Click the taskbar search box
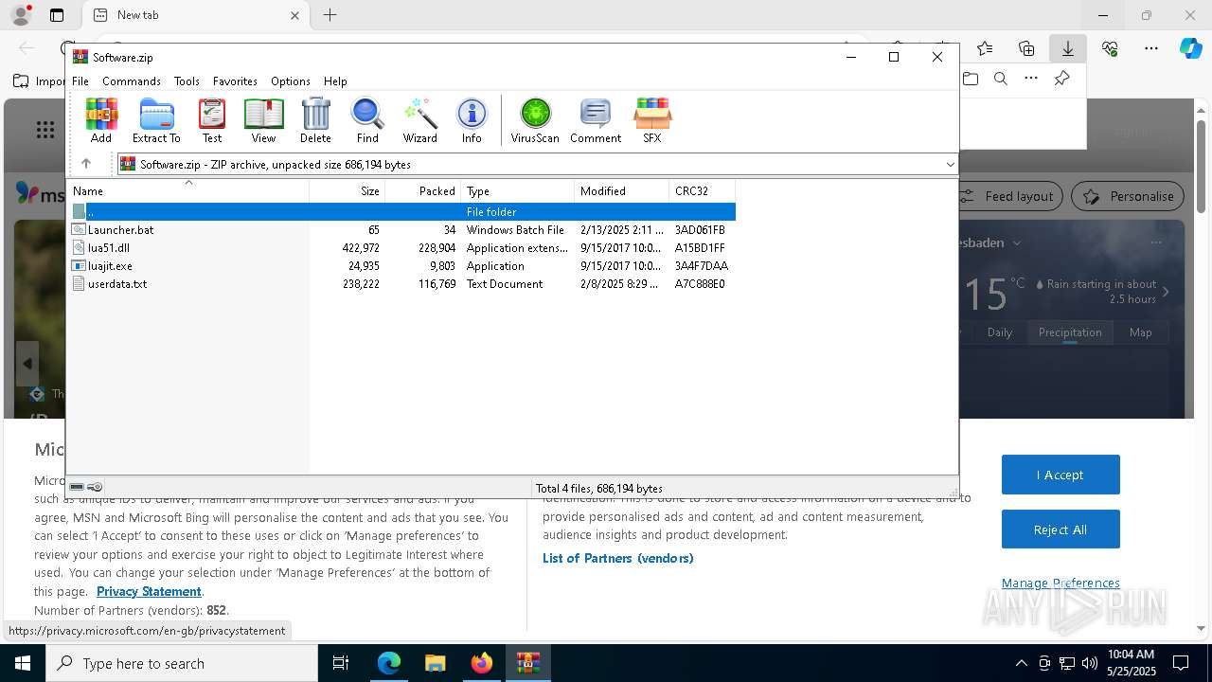 (182, 663)
